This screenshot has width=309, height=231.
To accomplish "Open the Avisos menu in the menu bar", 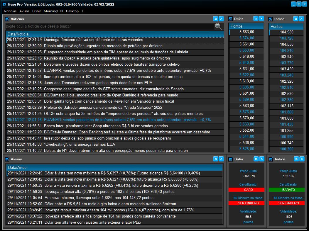I will 24,11.
